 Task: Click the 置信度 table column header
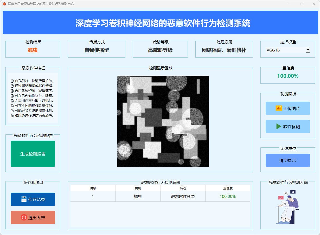pos(228,188)
